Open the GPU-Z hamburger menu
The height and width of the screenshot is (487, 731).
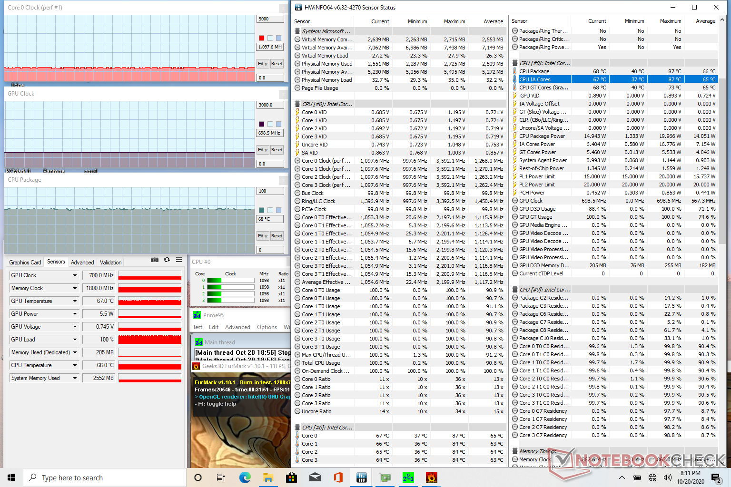click(x=179, y=260)
